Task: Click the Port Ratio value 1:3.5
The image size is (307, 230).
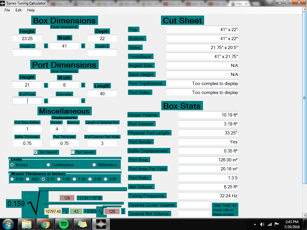Action: coord(208,178)
